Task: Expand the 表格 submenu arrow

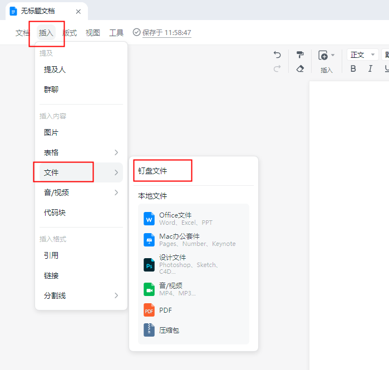Action: (116, 152)
